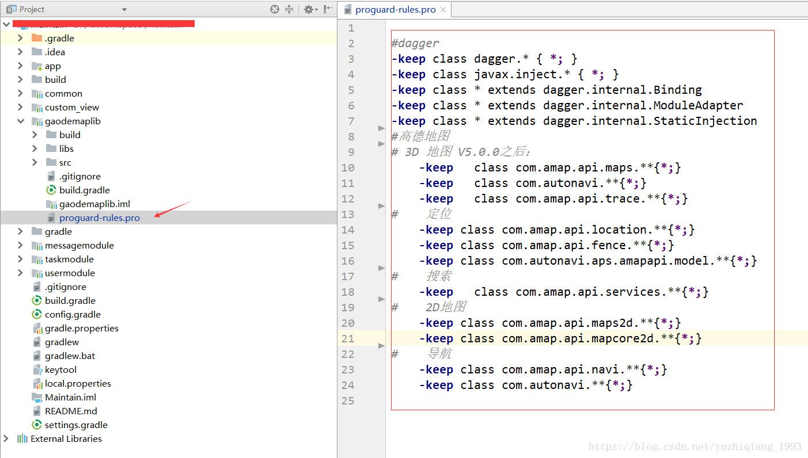Expand the app module

click(x=20, y=66)
